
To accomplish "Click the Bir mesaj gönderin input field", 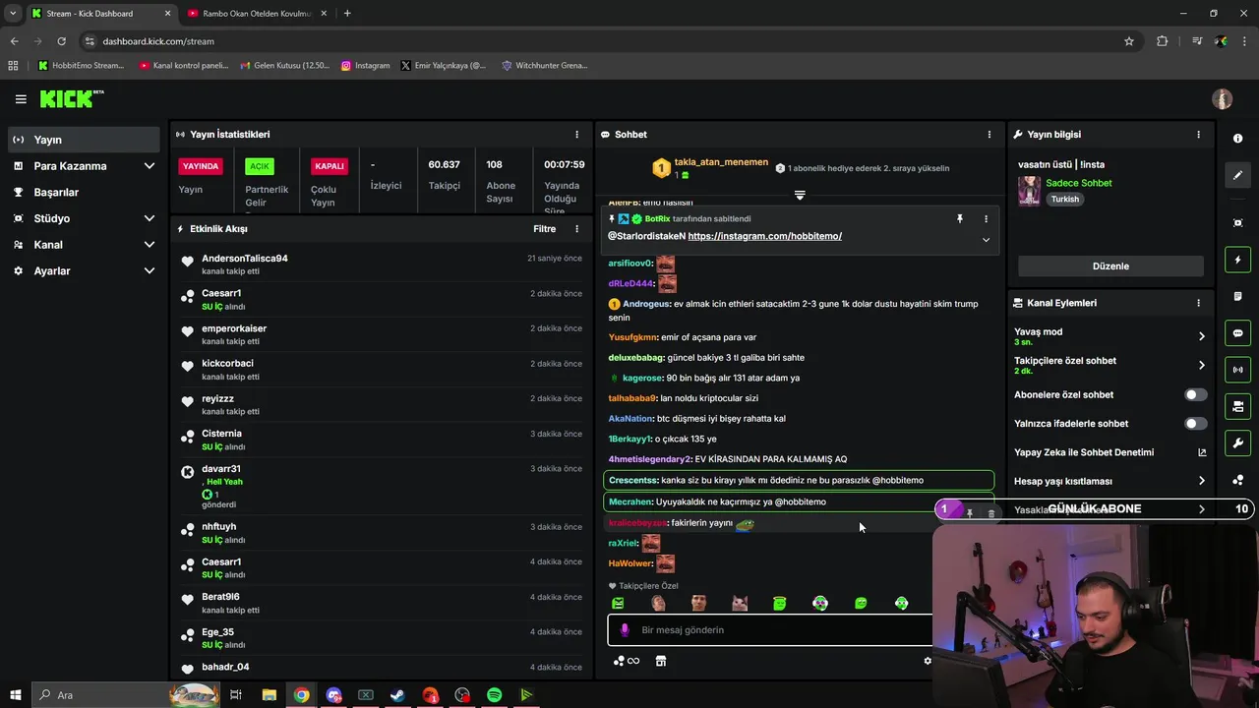I will [769, 630].
